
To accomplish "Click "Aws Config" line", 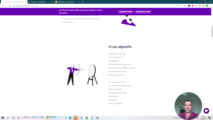I will pyautogui.click(x=113, y=96).
